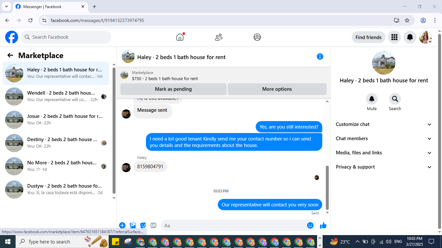Send a thumbs-up like
Image resolution: width=442 pixels, height=248 pixels.
(323, 225)
